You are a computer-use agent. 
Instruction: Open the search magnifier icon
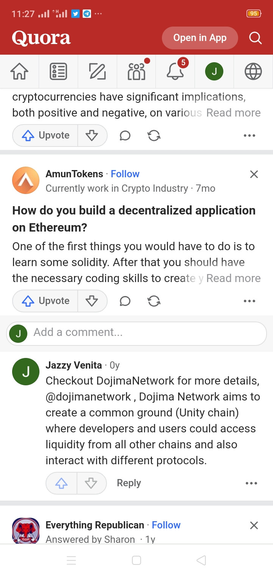click(255, 38)
